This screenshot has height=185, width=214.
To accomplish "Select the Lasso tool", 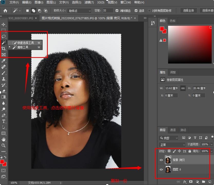I will [4, 36].
